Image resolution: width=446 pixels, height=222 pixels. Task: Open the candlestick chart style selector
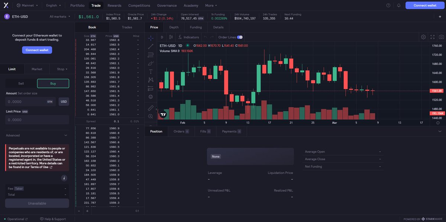[171, 37]
